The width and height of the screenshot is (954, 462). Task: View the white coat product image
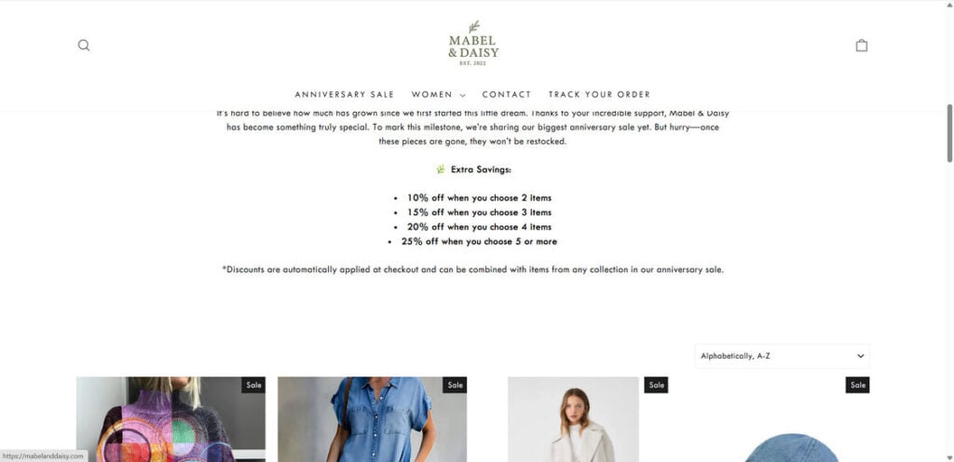point(574,419)
